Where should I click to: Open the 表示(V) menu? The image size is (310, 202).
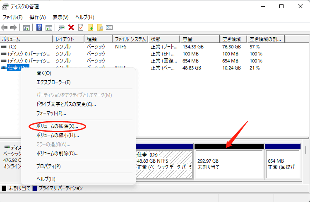point(60,17)
